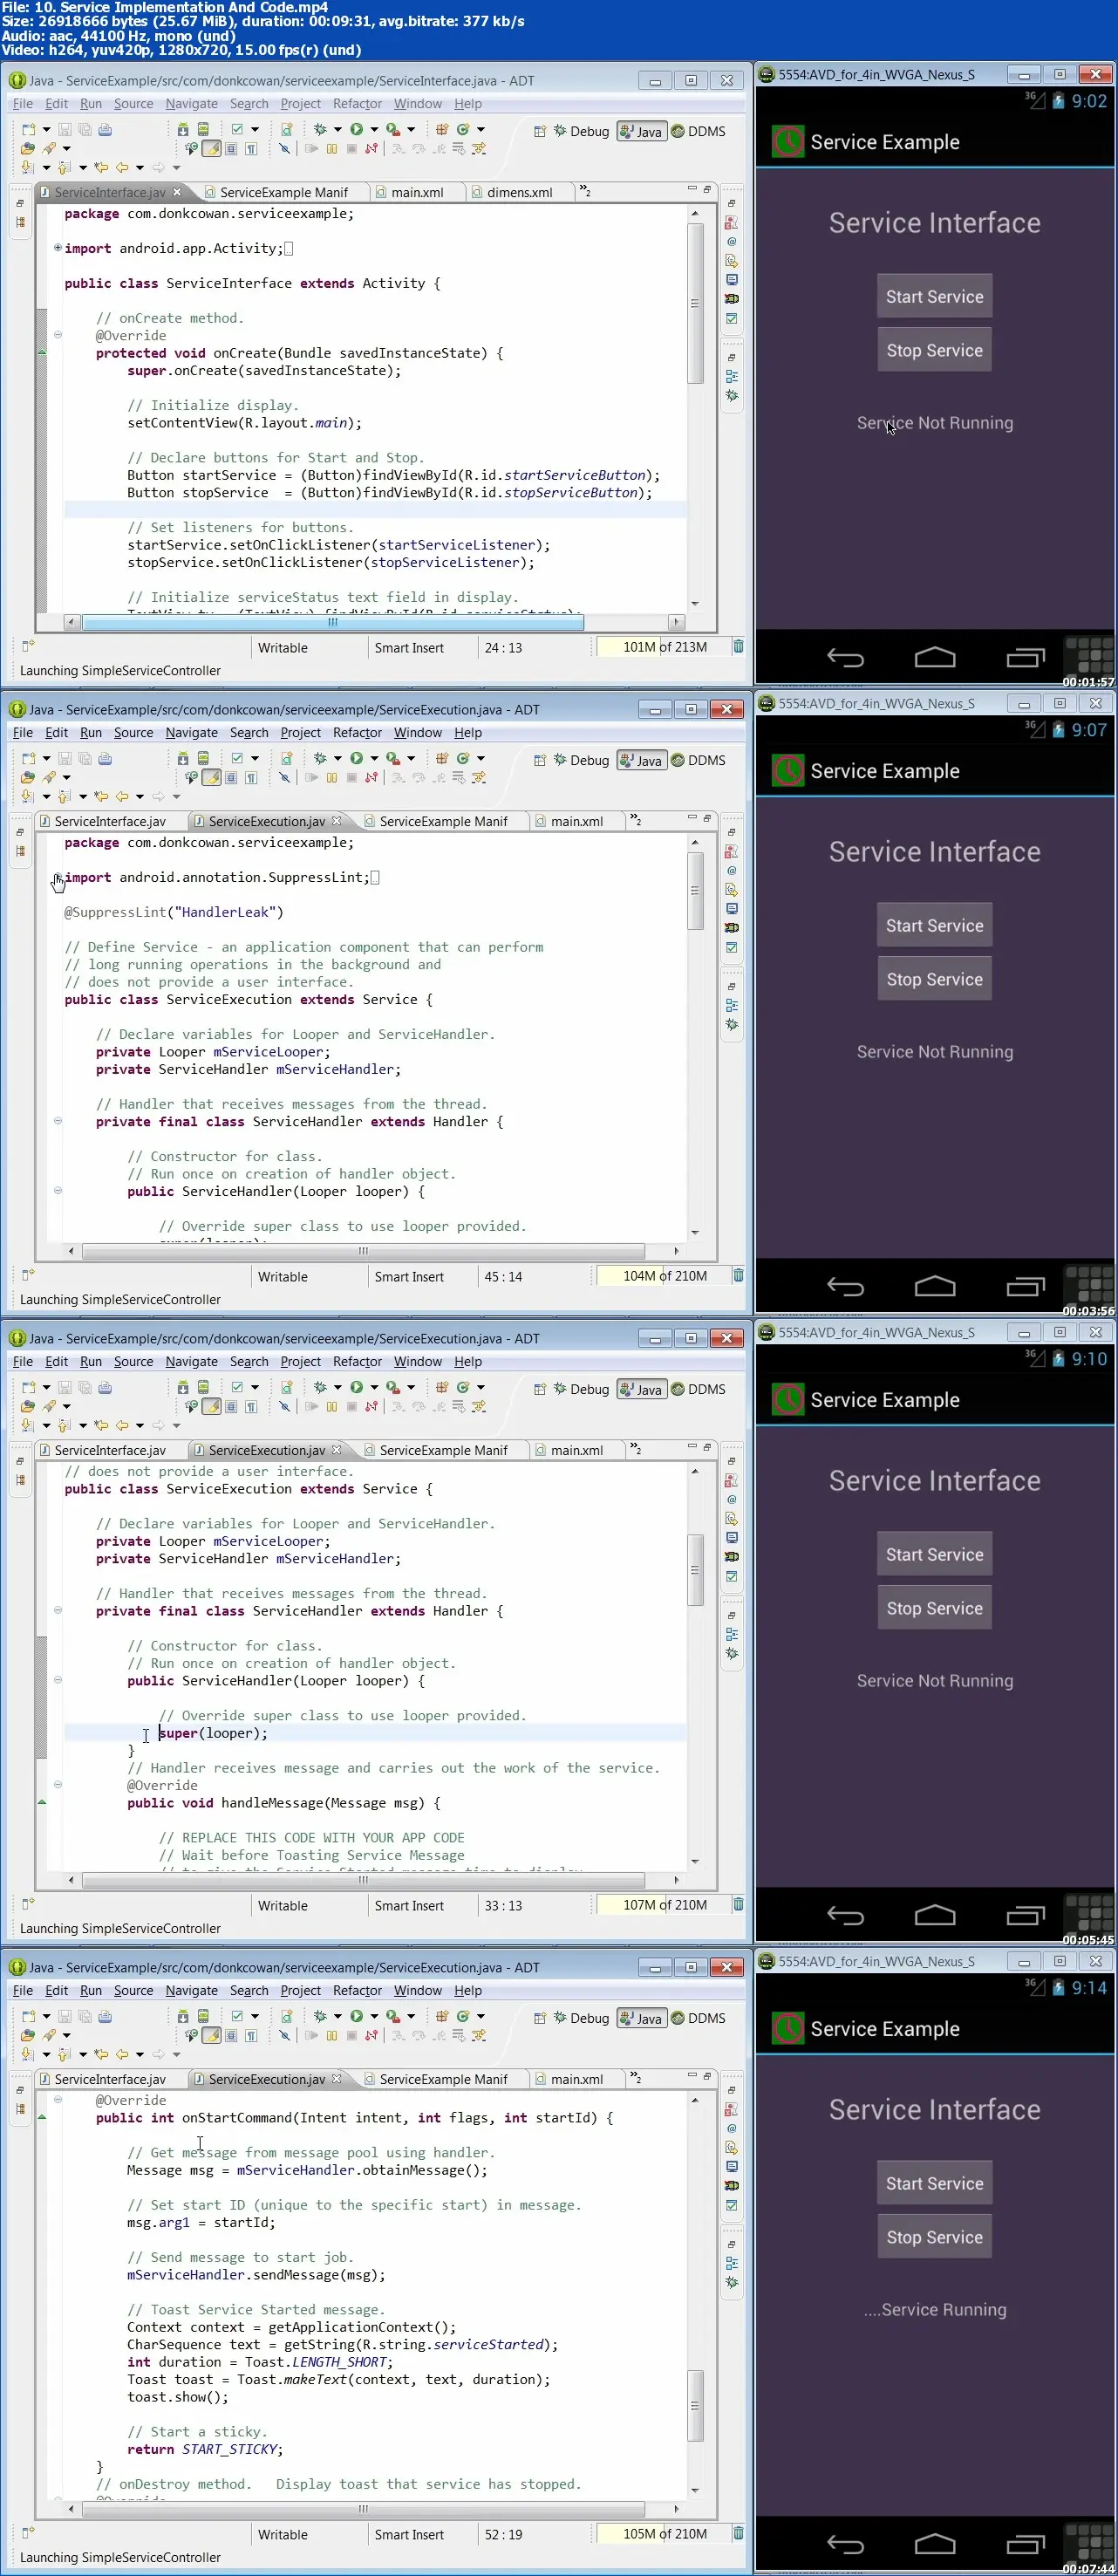
Task: Click the 101M of 213M heap status indicator
Action: pyautogui.click(x=664, y=647)
